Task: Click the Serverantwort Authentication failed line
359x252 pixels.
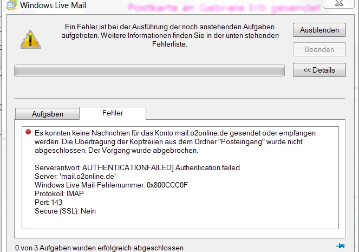Action: (137, 167)
